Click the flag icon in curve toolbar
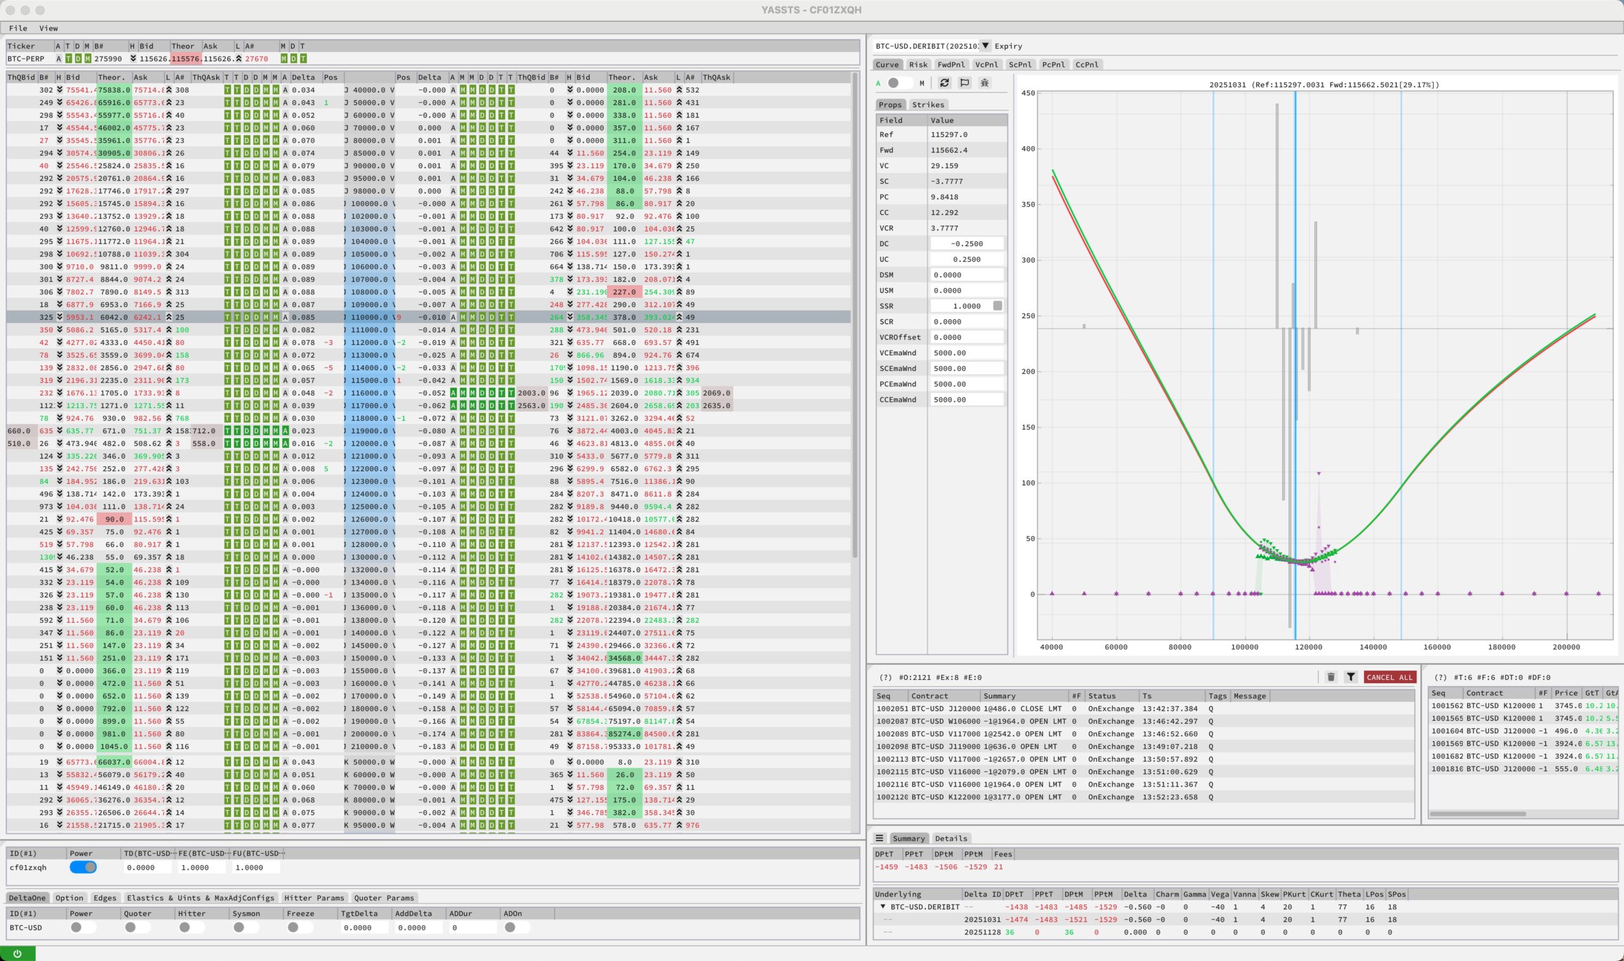Screen dimensions: 1624x961 pos(964,83)
